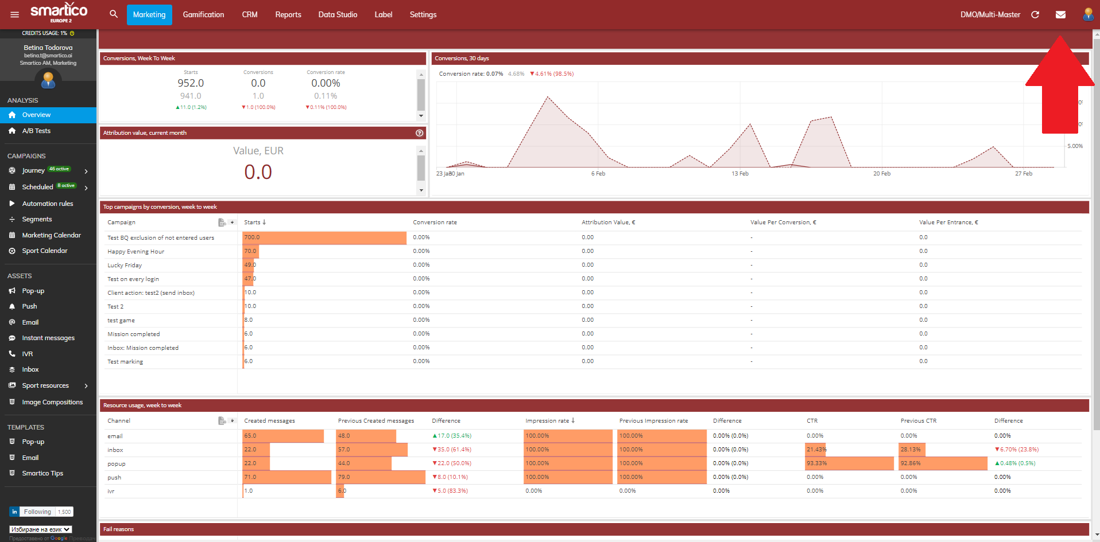Open the Data Studio tab

click(338, 14)
